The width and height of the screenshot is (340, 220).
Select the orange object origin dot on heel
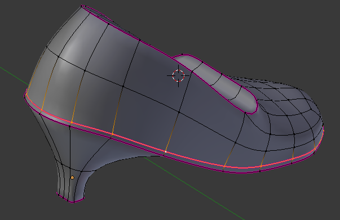pyautogui.click(x=72, y=178)
